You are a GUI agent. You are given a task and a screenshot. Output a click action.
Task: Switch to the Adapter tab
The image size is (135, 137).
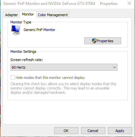12,15
